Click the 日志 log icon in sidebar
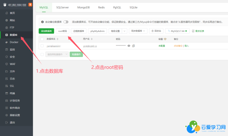The image size is (228, 136). point(7,78)
